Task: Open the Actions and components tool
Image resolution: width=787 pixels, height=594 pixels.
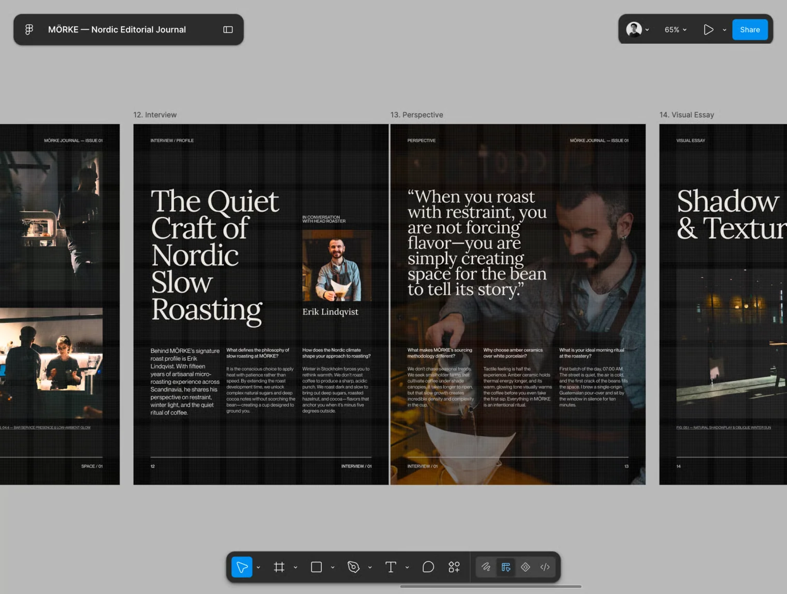Action: point(454,567)
